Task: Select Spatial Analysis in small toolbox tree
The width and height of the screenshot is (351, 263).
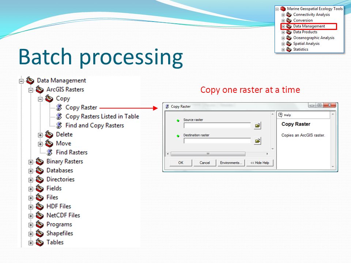Action: coord(306,43)
